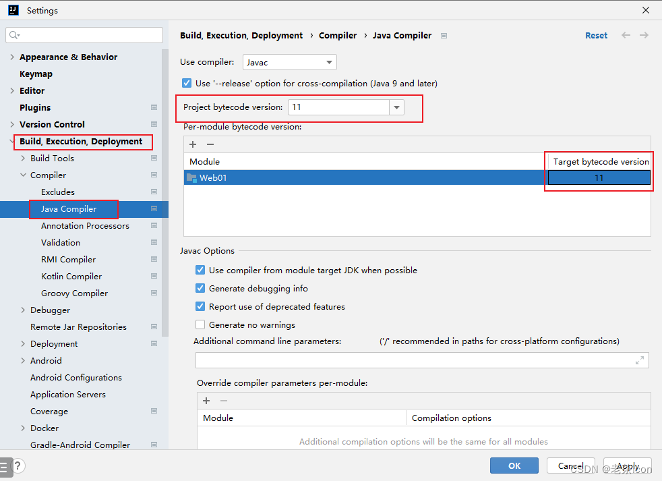Open Application Servers settings
Viewport: 662px width, 481px height.
coord(68,395)
